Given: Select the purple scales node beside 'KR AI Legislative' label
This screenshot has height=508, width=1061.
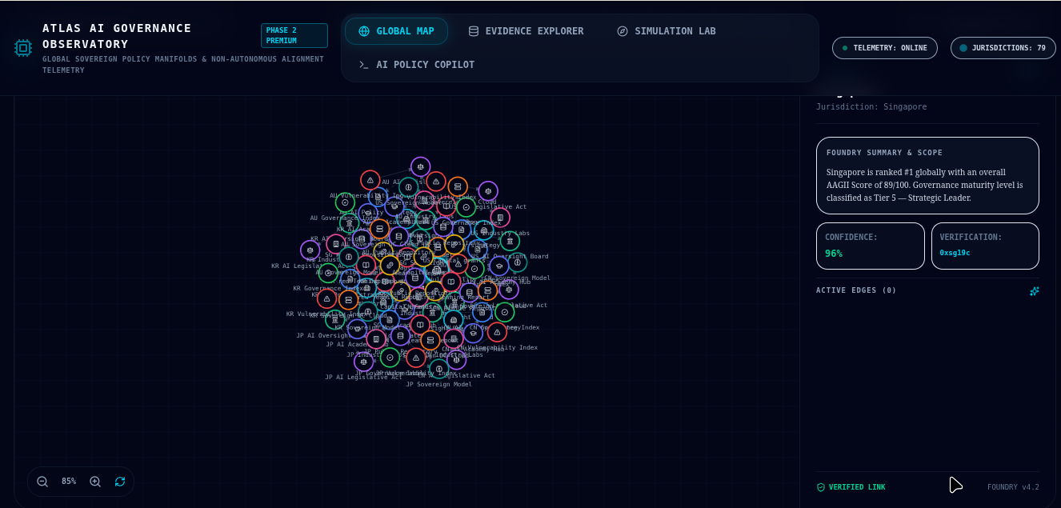Looking at the screenshot, I should 310,250.
